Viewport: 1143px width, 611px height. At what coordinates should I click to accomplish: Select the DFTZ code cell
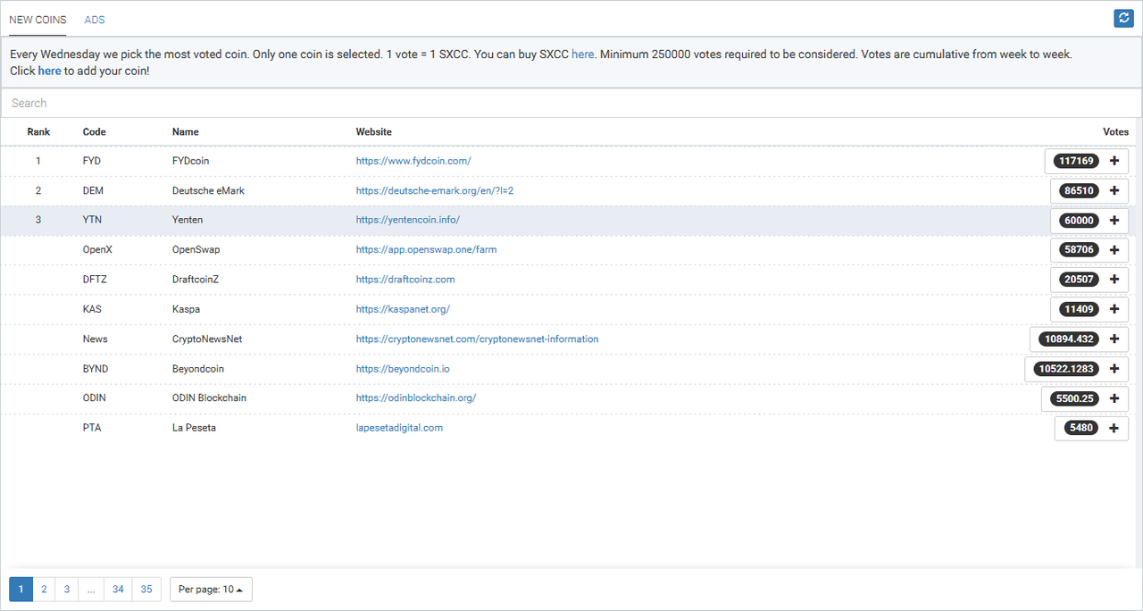click(x=95, y=280)
